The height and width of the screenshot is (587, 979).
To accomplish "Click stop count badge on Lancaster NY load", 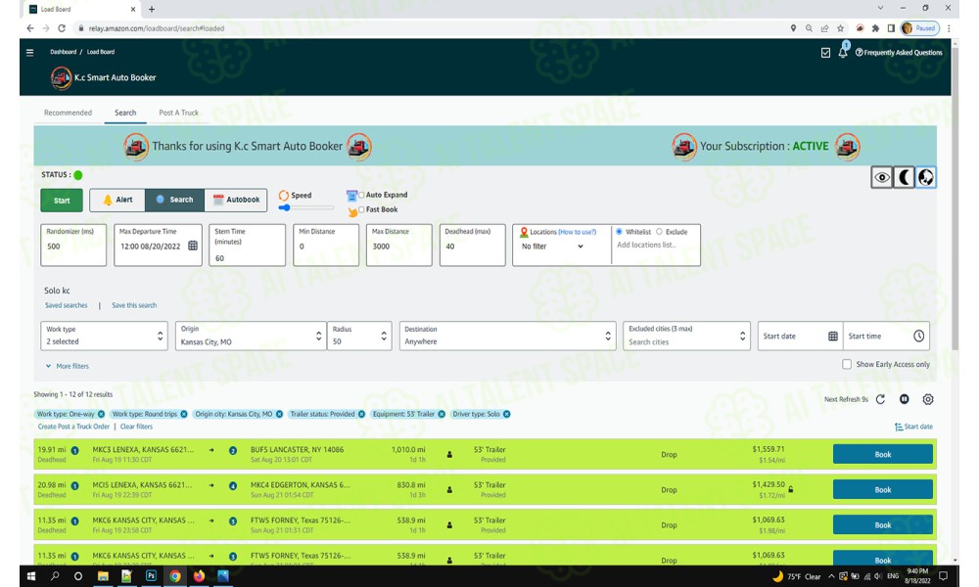I will coord(233,450).
